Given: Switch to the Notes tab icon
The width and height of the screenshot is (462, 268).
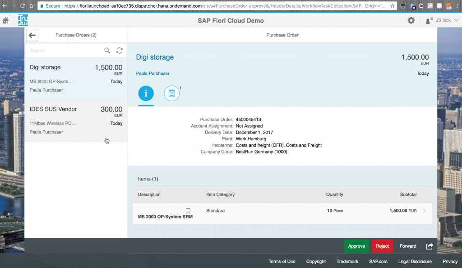Looking at the screenshot, I should [x=172, y=93].
